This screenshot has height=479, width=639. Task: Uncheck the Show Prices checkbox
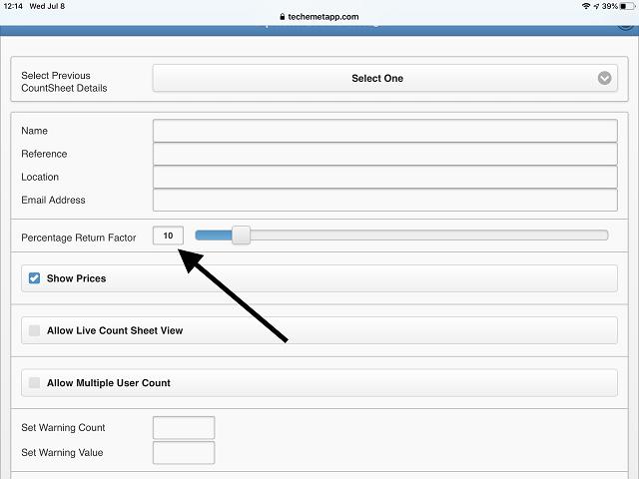tap(35, 278)
